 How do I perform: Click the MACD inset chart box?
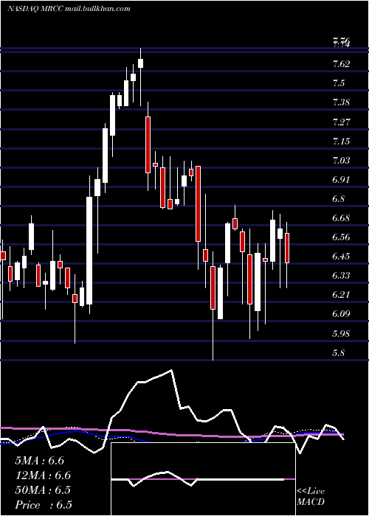pyautogui.click(x=203, y=479)
